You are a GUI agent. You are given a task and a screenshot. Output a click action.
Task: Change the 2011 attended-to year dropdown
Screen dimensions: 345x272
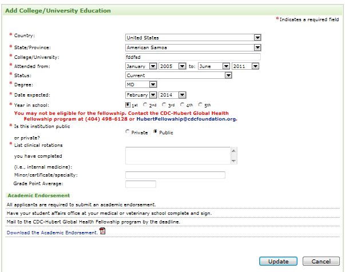(x=246, y=66)
